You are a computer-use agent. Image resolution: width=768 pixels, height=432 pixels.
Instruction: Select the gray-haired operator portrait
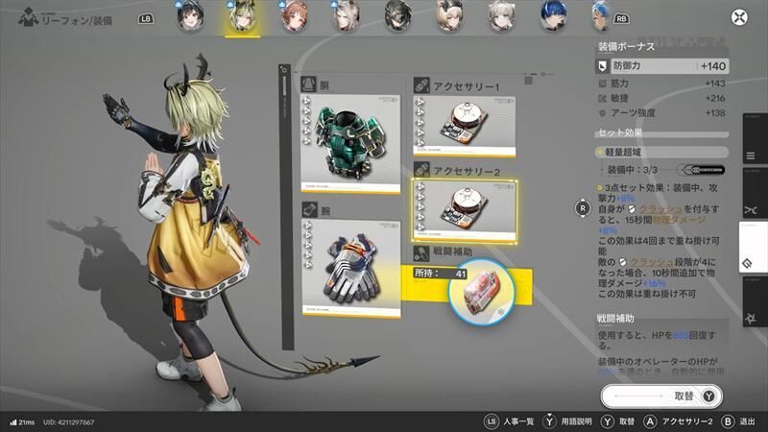click(x=502, y=16)
